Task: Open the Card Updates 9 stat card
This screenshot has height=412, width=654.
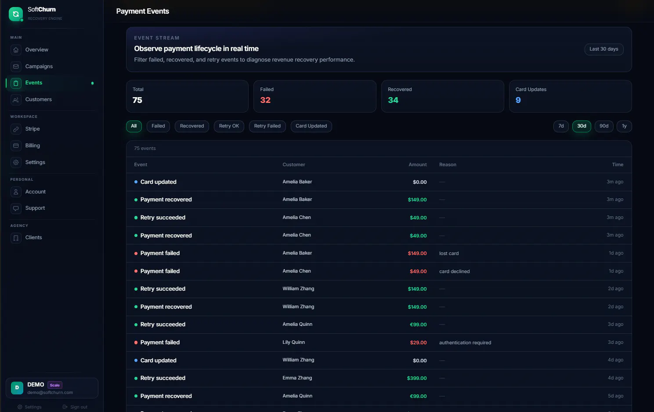Action: pos(570,96)
